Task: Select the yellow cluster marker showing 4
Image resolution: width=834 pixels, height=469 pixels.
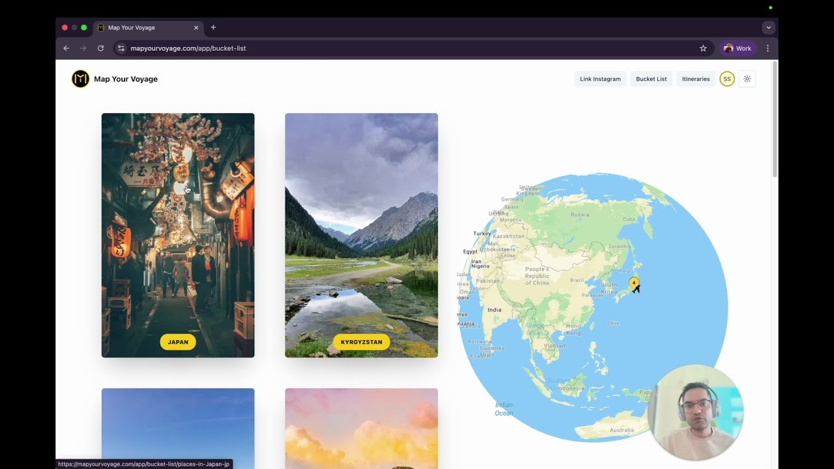Action: [x=633, y=282]
